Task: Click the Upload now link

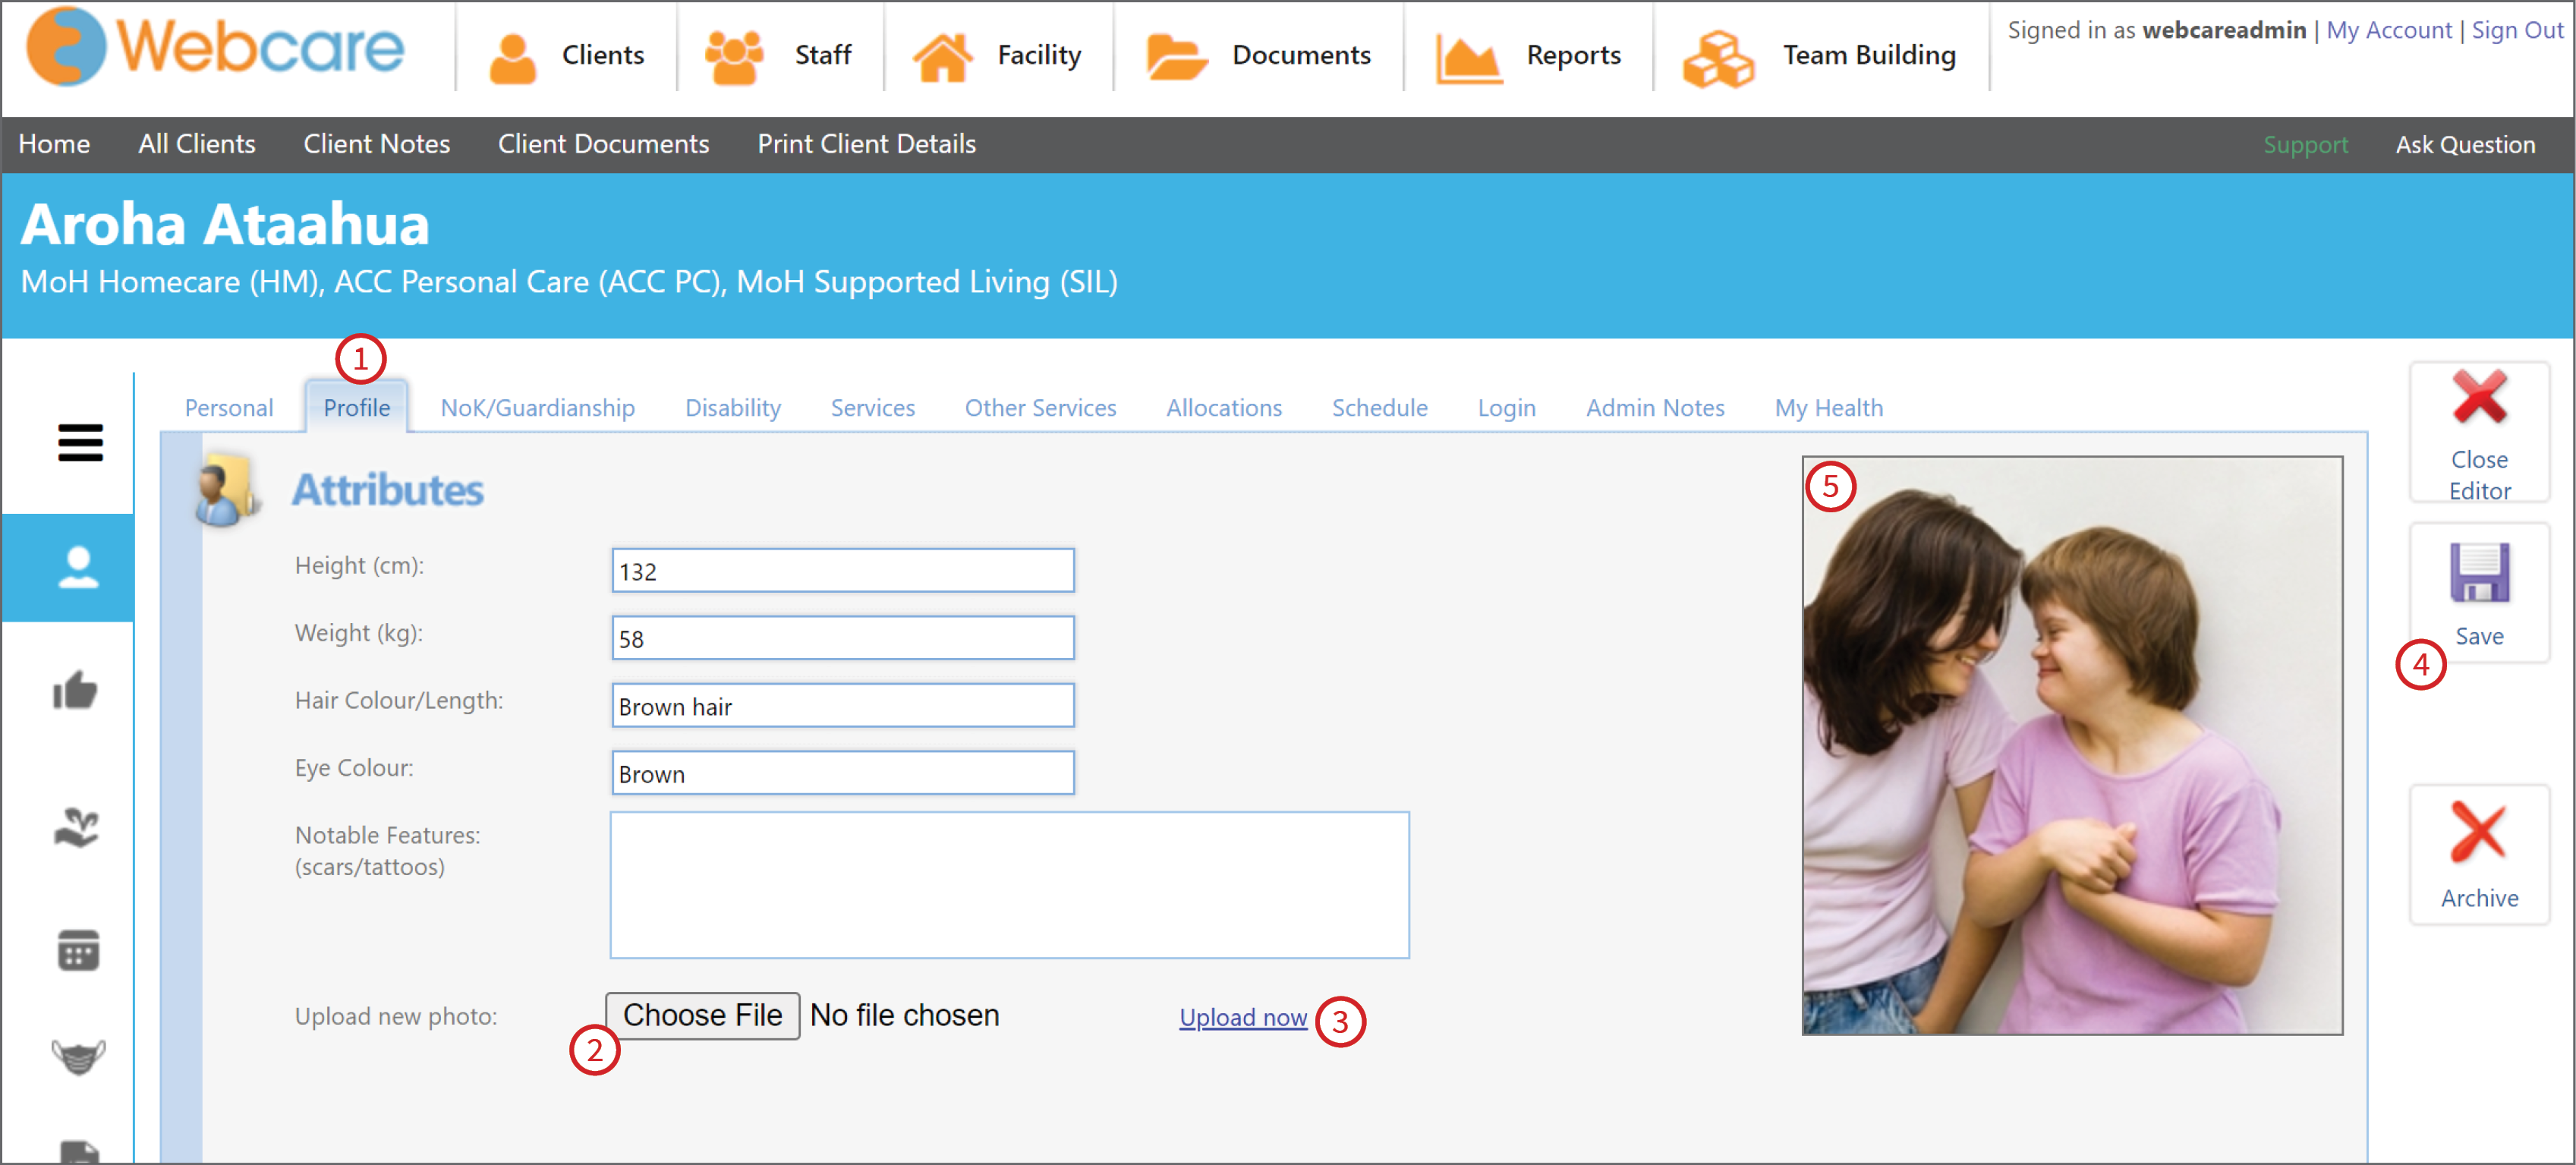Action: [x=1242, y=1017]
